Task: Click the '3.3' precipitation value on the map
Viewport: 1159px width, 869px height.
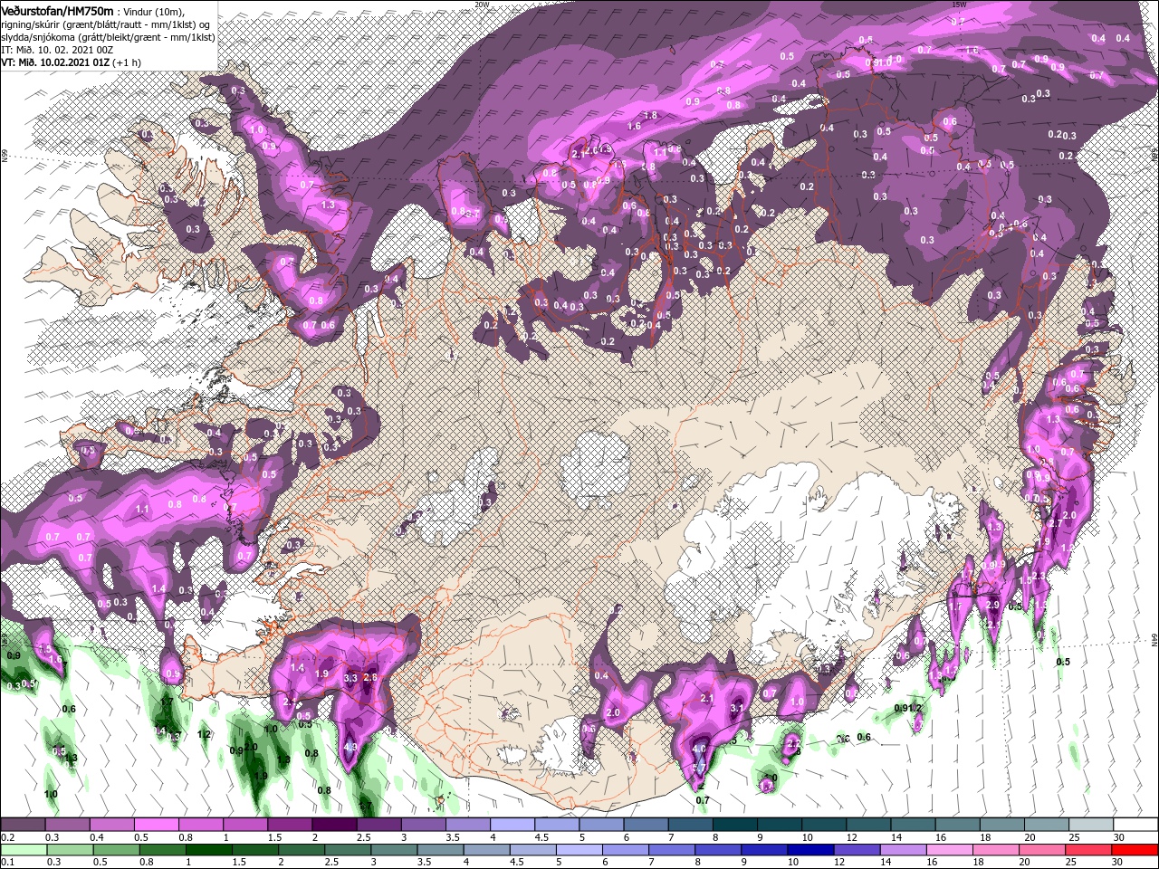Action: pyautogui.click(x=351, y=677)
